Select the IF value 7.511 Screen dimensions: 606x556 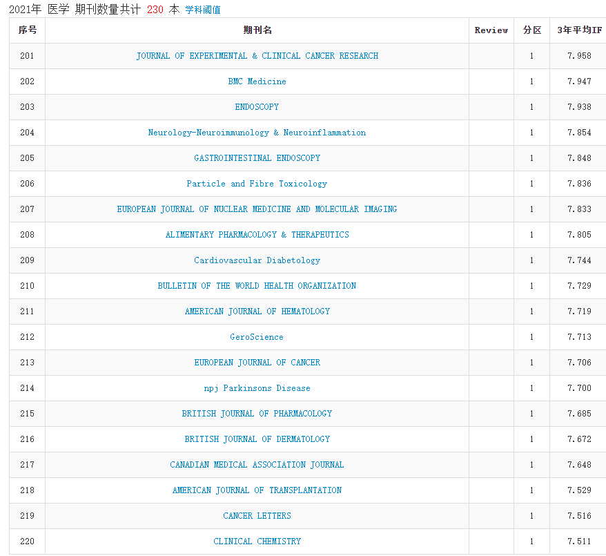click(579, 541)
